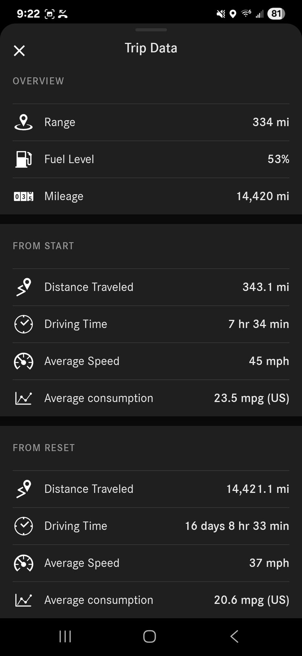Tap the Android back arrow
This screenshot has height=656, width=302.
pos(234,636)
